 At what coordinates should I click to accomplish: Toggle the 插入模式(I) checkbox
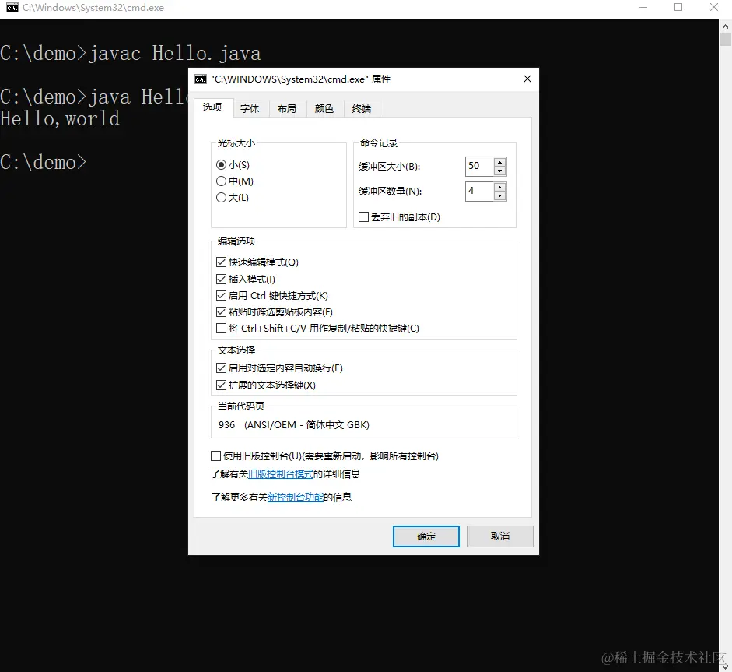221,278
